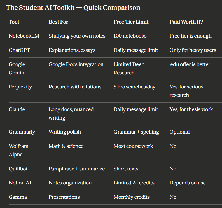The image size is (222, 208).
Task: Select the 'Best For' column header
Action: 58,22
